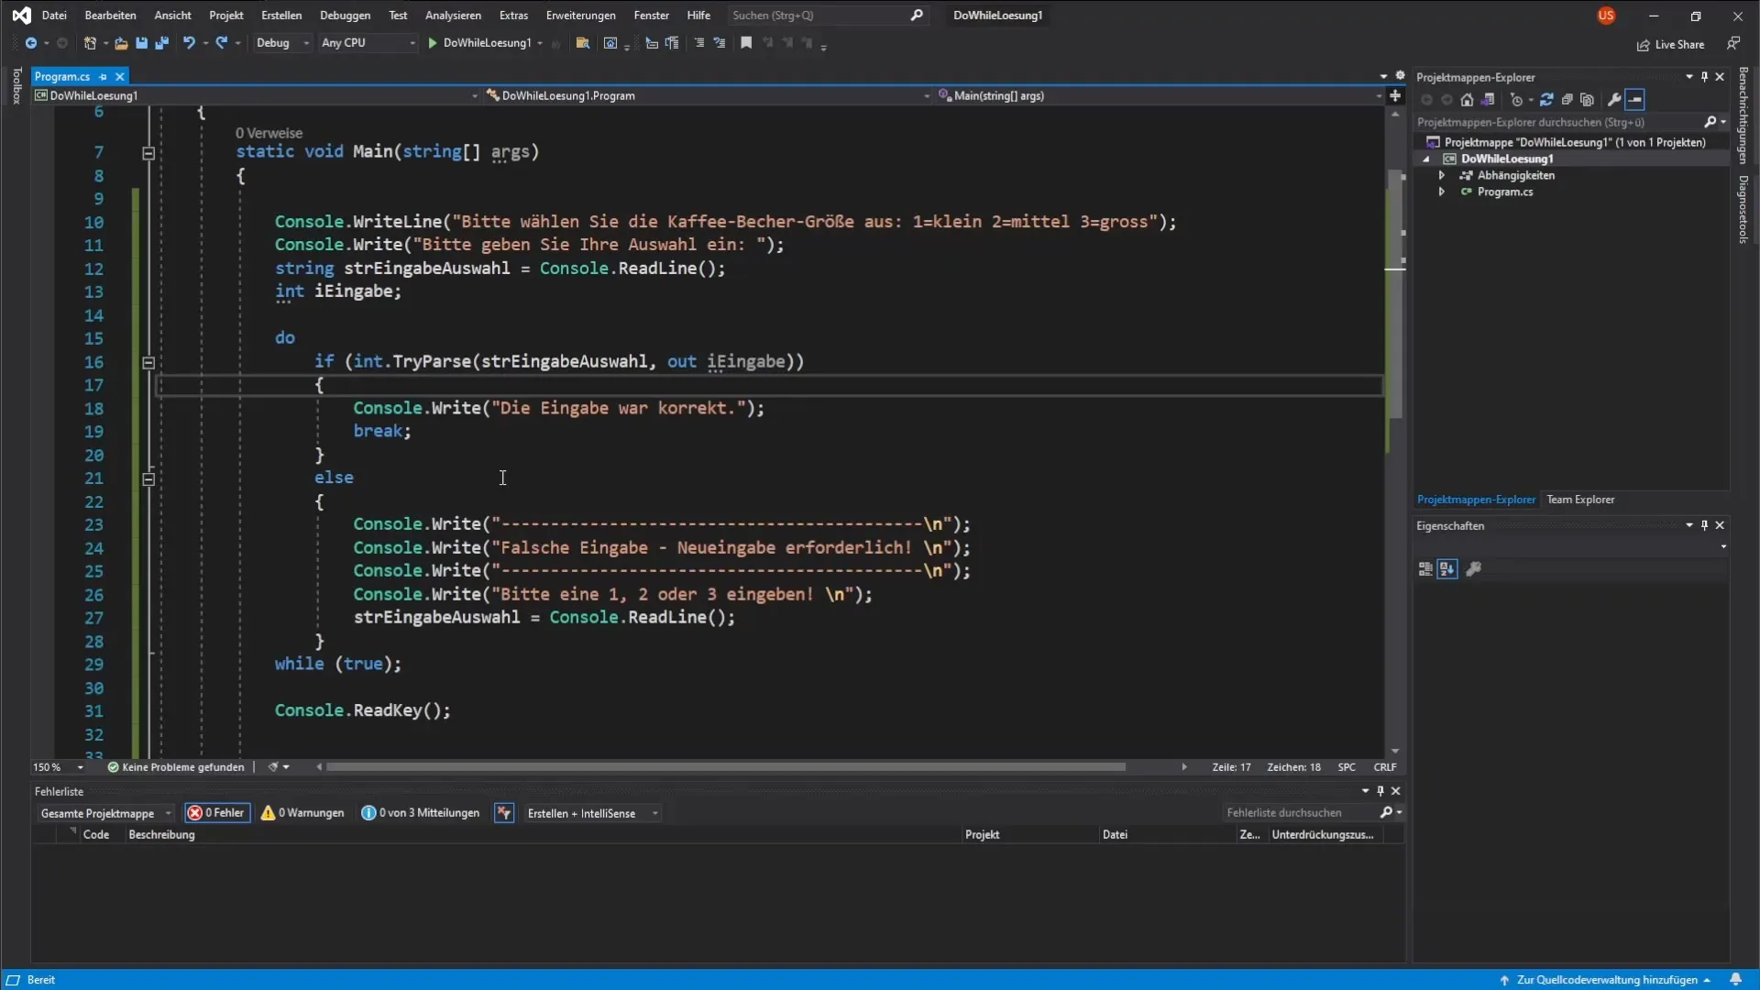Click the Suchen (Strg+Q) search box

[x=827, y=16]
